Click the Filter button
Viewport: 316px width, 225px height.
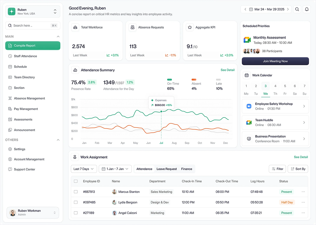point(277,169)
